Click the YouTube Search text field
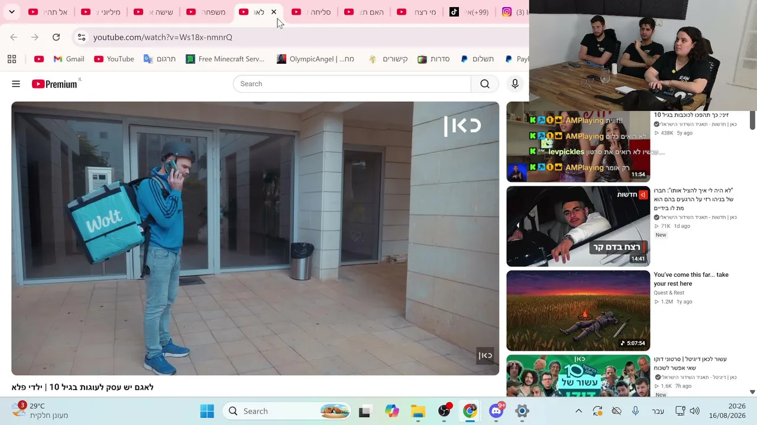 pyautogui.click(x=352, y=84)
